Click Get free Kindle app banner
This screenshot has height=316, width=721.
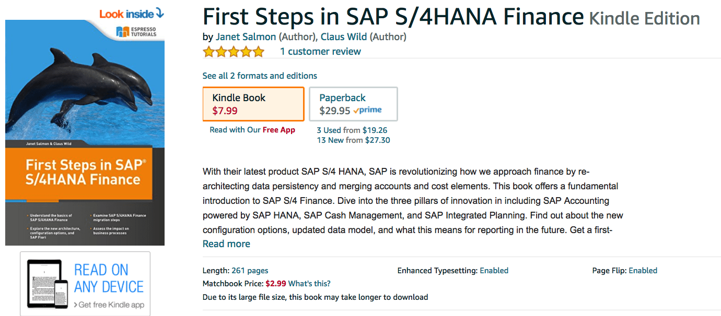85,284
